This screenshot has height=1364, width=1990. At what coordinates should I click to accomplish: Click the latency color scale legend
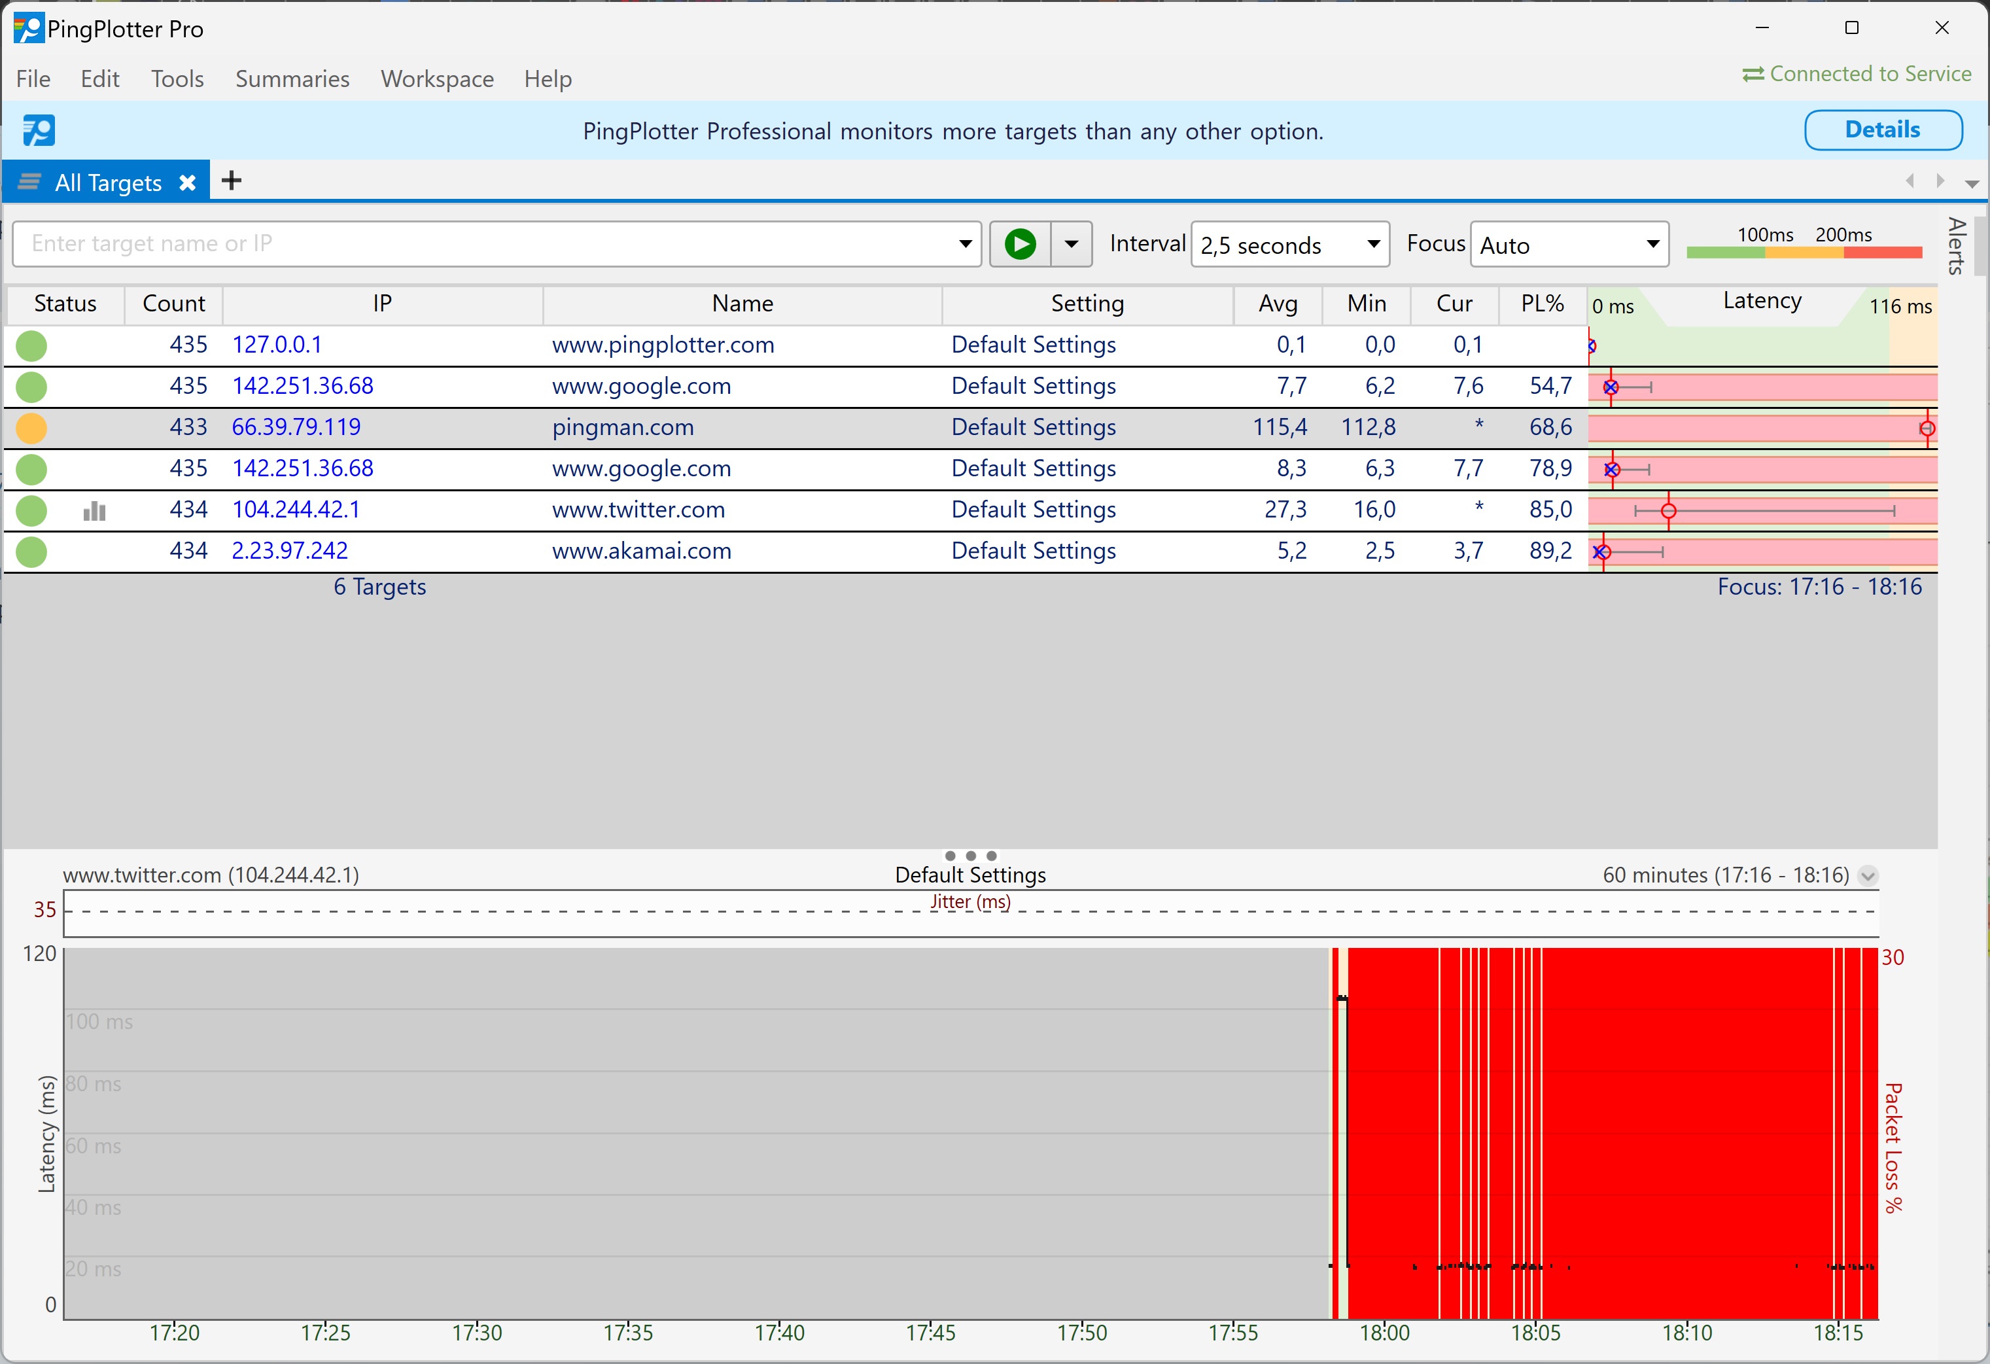point(1804,242)
